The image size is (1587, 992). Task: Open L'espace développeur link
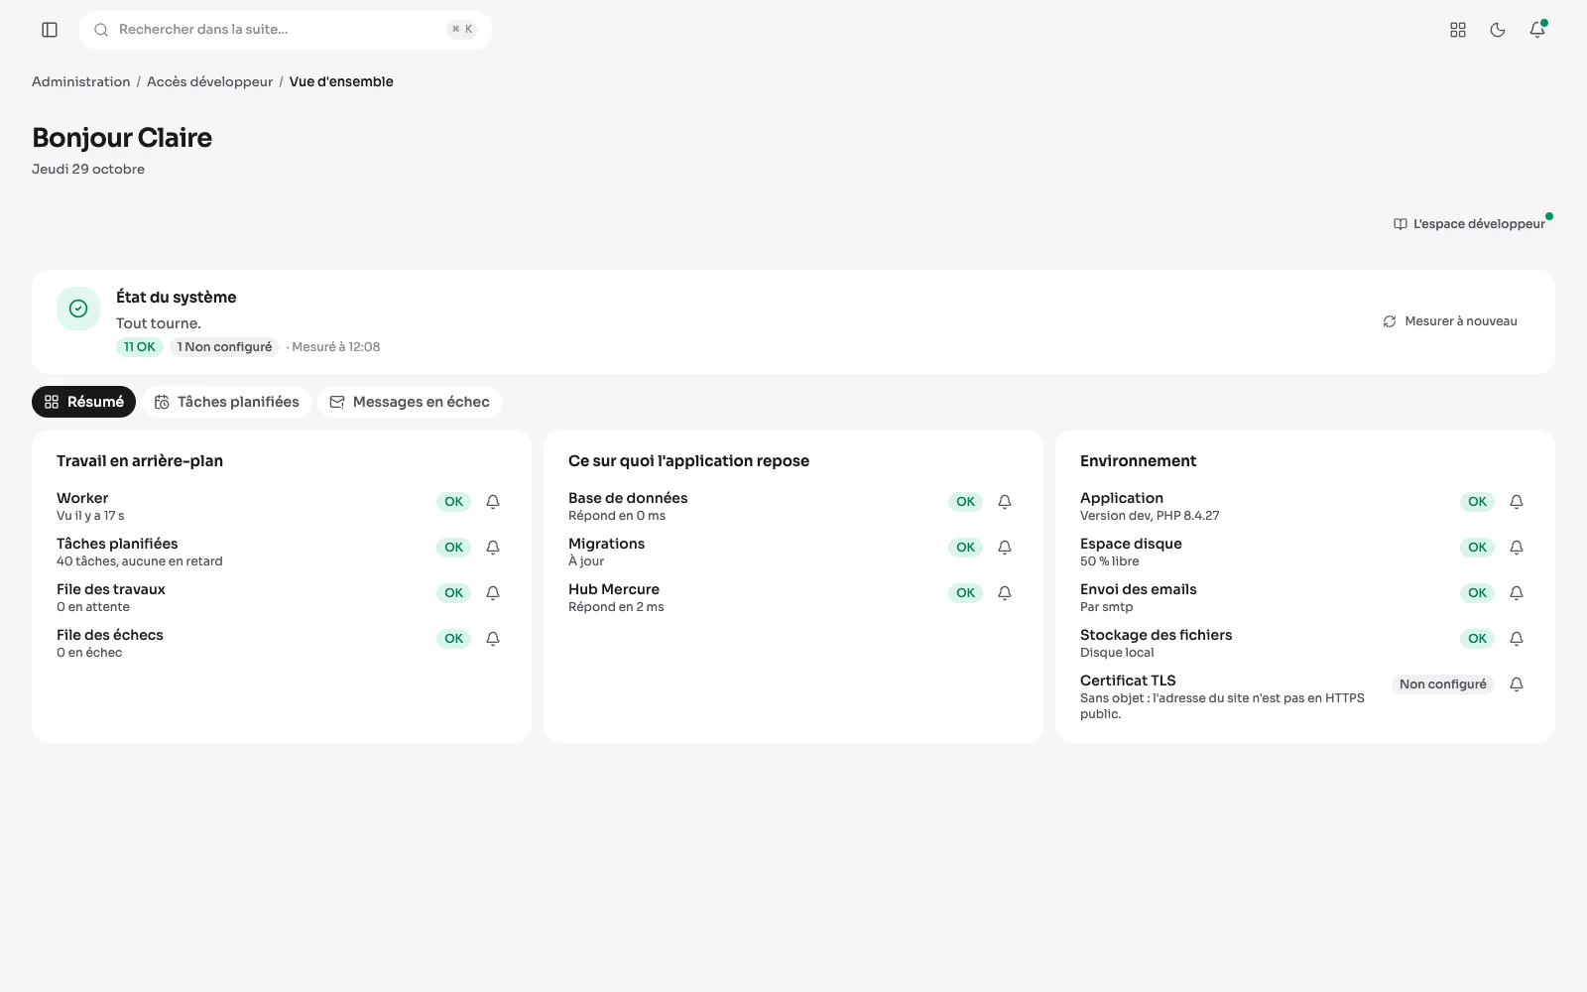[1469, 224]
